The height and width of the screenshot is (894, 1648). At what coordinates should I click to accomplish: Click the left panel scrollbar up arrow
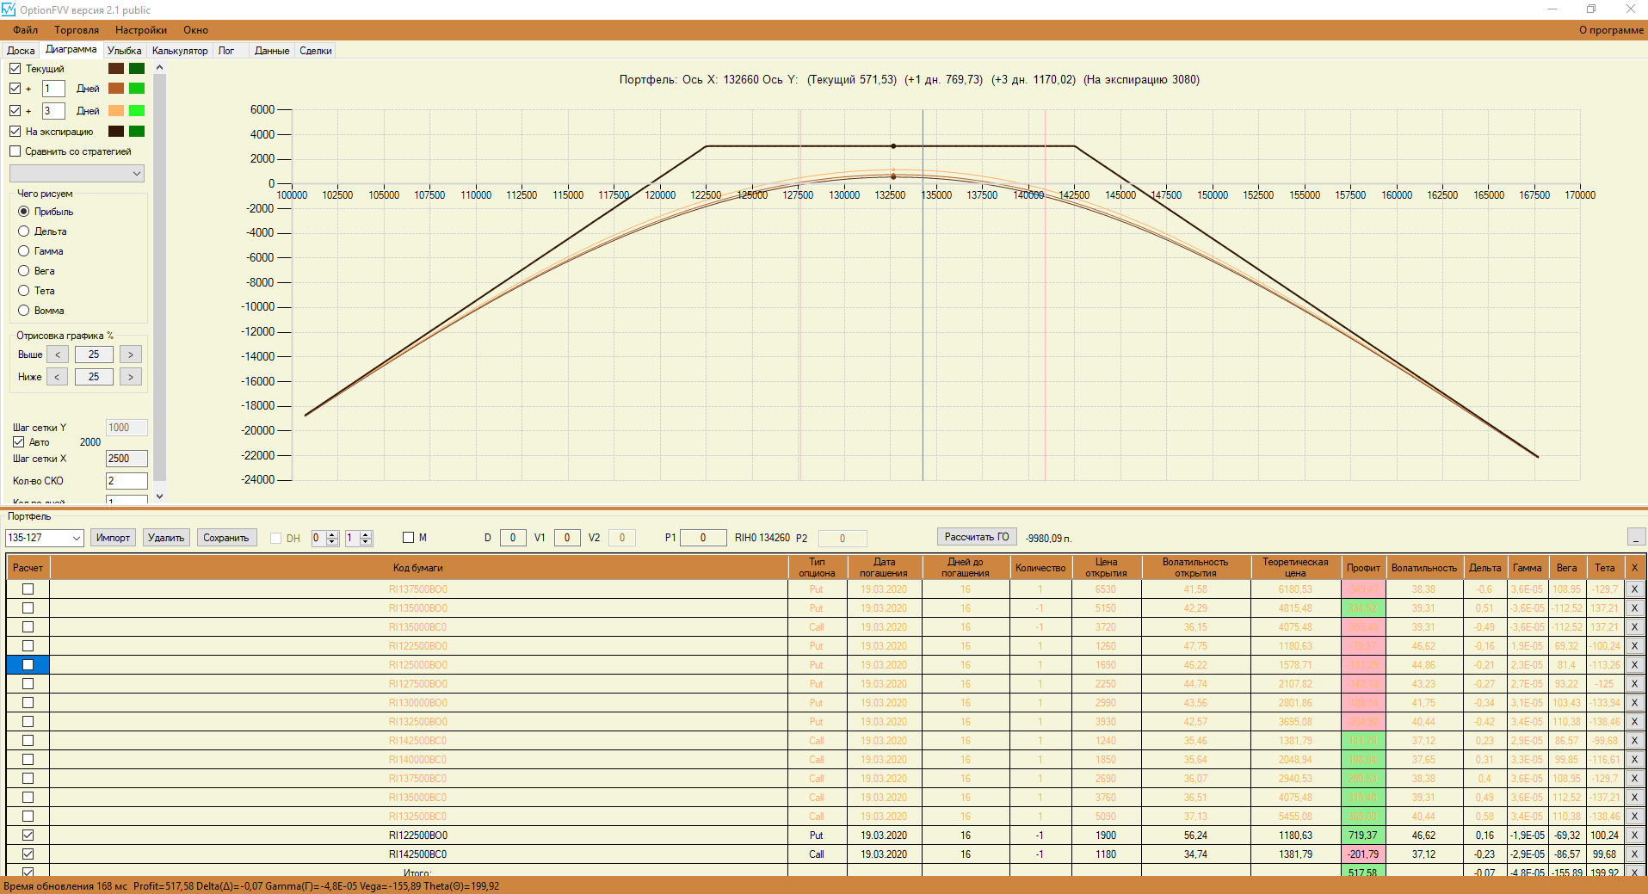point(159,68)
